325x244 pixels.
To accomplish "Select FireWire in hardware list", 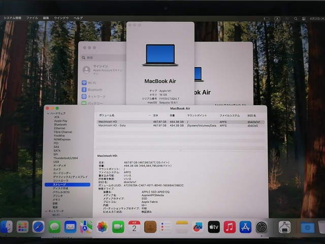I will click(x=59, y=136).
